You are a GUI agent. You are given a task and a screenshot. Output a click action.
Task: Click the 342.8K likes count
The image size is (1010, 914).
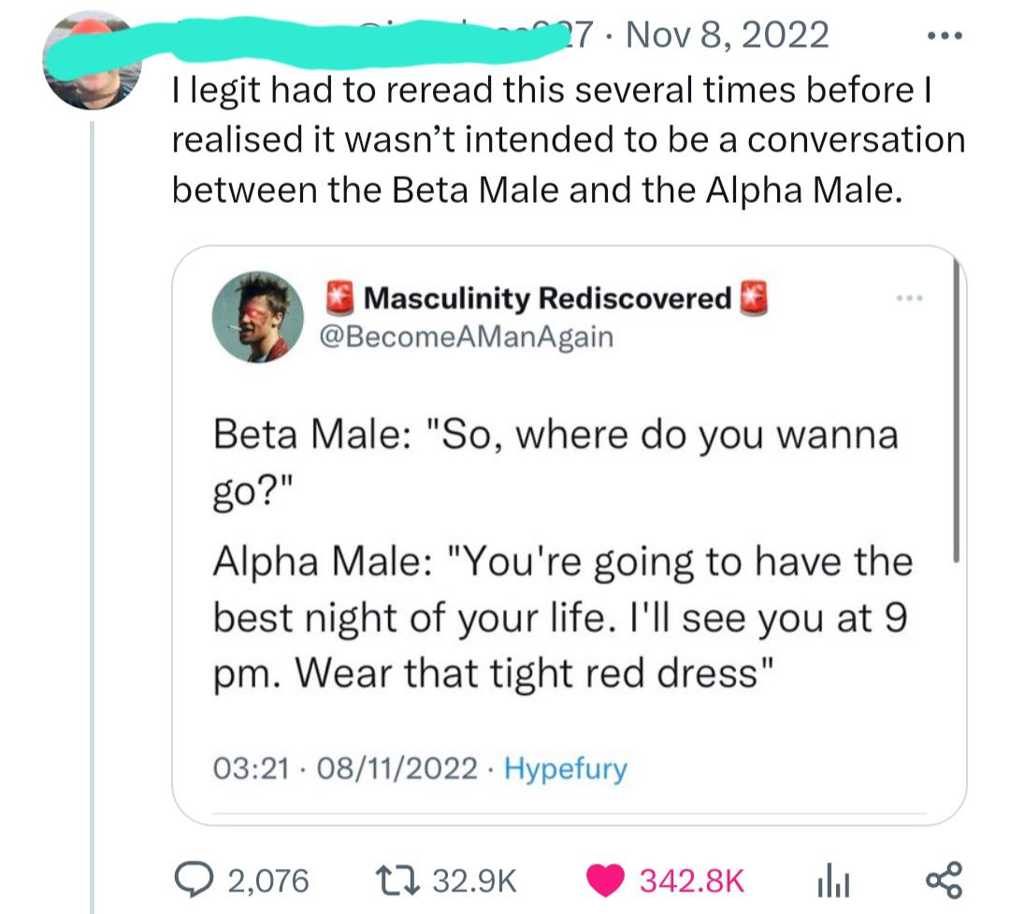coord(693,880)
